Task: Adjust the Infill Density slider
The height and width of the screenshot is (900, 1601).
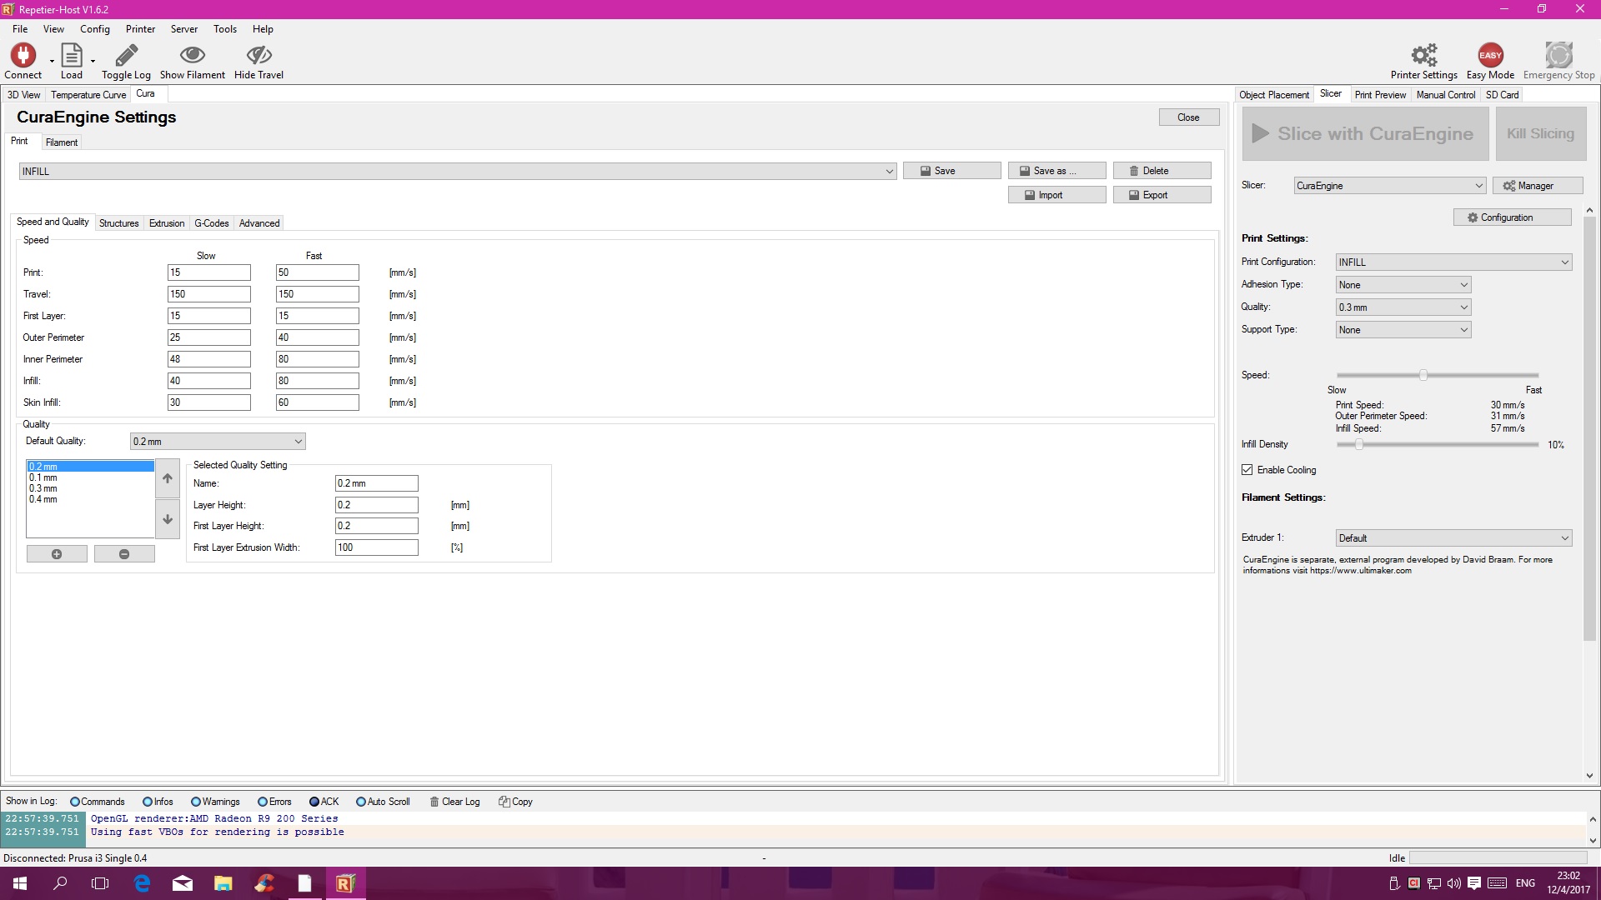Action: [x=1359, y=445]
